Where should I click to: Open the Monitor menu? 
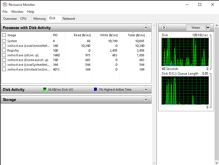(18, 12)
